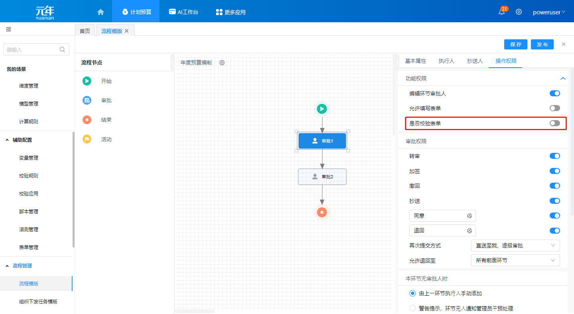The image size is (574, 314).
Task: Choose the yellow Activity flag node icon
Action: click(x=87, y=139)
